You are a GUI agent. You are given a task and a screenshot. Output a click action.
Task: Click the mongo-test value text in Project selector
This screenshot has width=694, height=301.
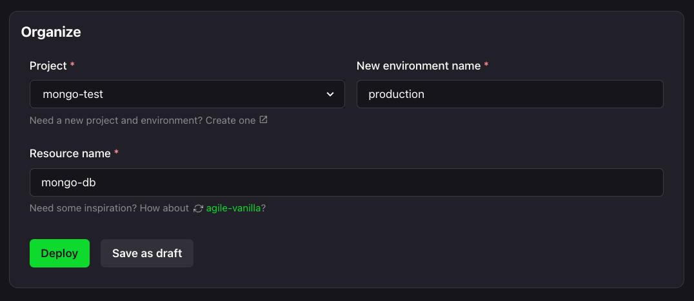73,94
